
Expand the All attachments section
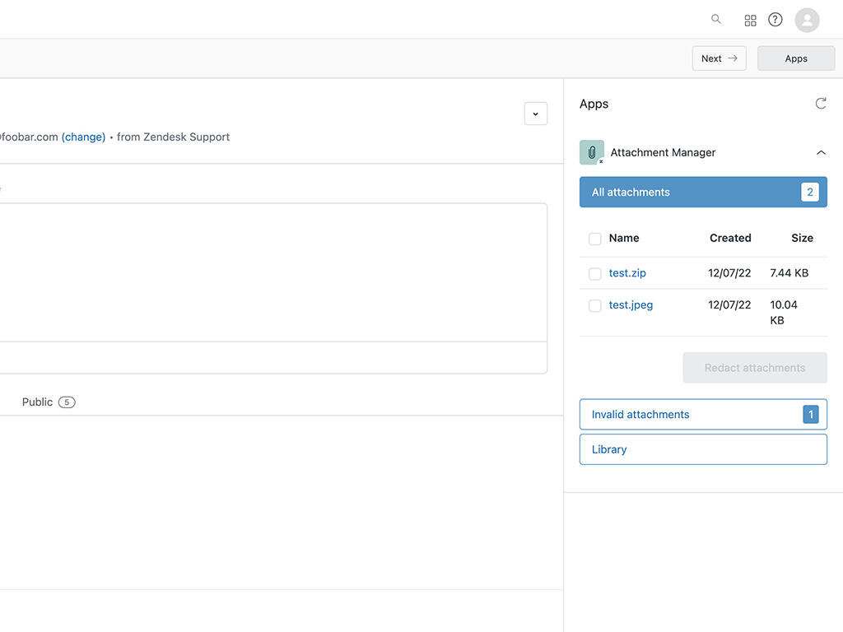click(703, 192)
